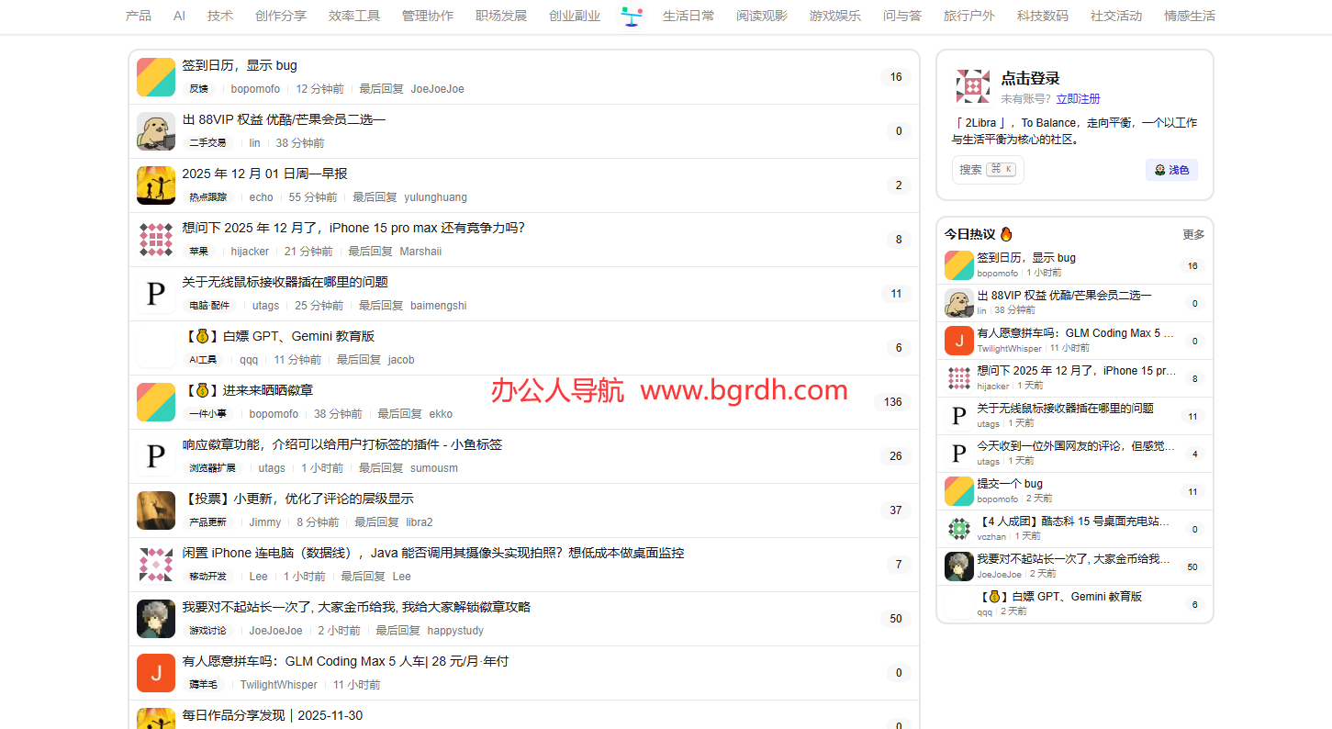The image size is (1332, 729).
Task: Click the 2Libra balance scale logo
Action: coord(632,16)
